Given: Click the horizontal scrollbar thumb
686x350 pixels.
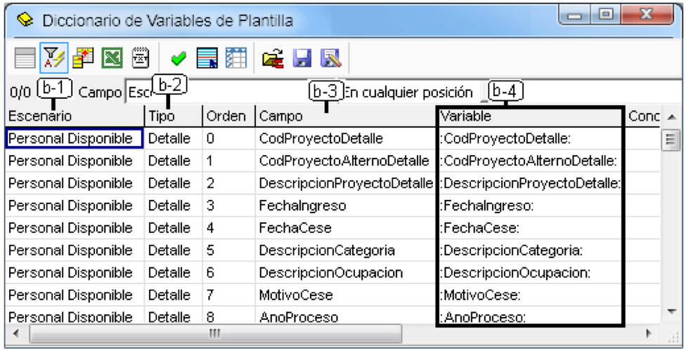Looking at the screenshot, I should click(x=215, y=334).
